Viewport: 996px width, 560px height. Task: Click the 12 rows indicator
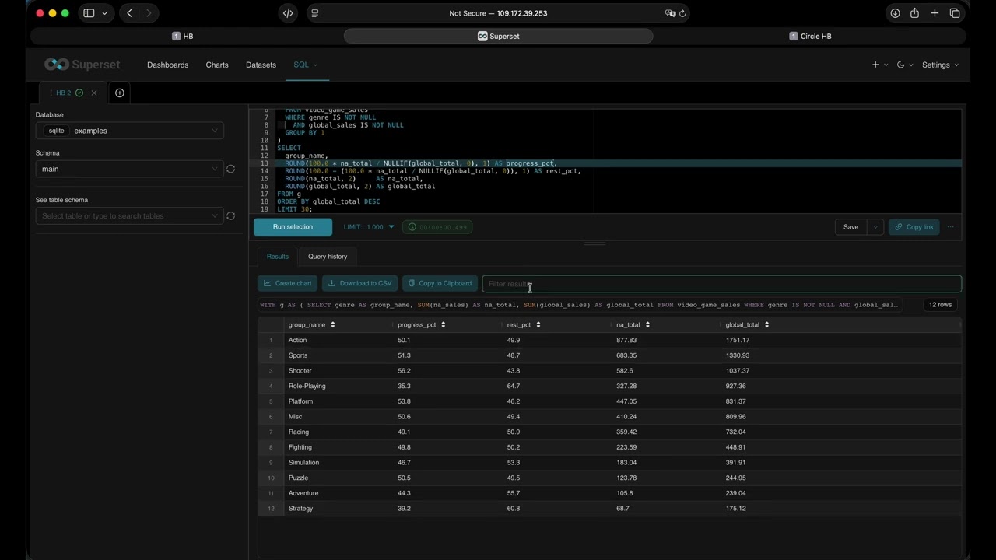pyautogui.click(x=940, y=305)
